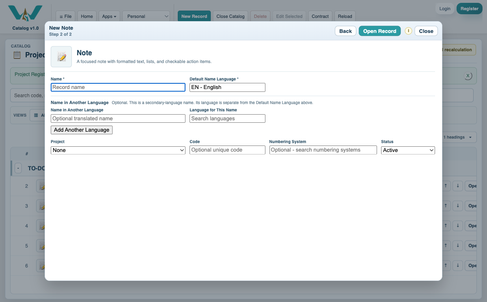
Task: Click the Register button
Action: click(x=470, y=9)
